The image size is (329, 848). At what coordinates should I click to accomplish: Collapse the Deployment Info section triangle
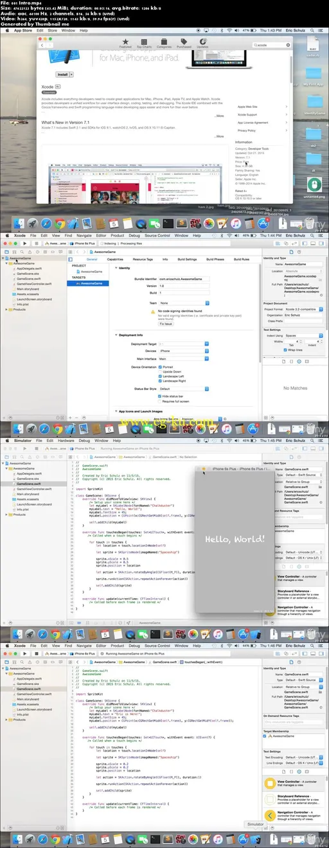tap(116, 335)
